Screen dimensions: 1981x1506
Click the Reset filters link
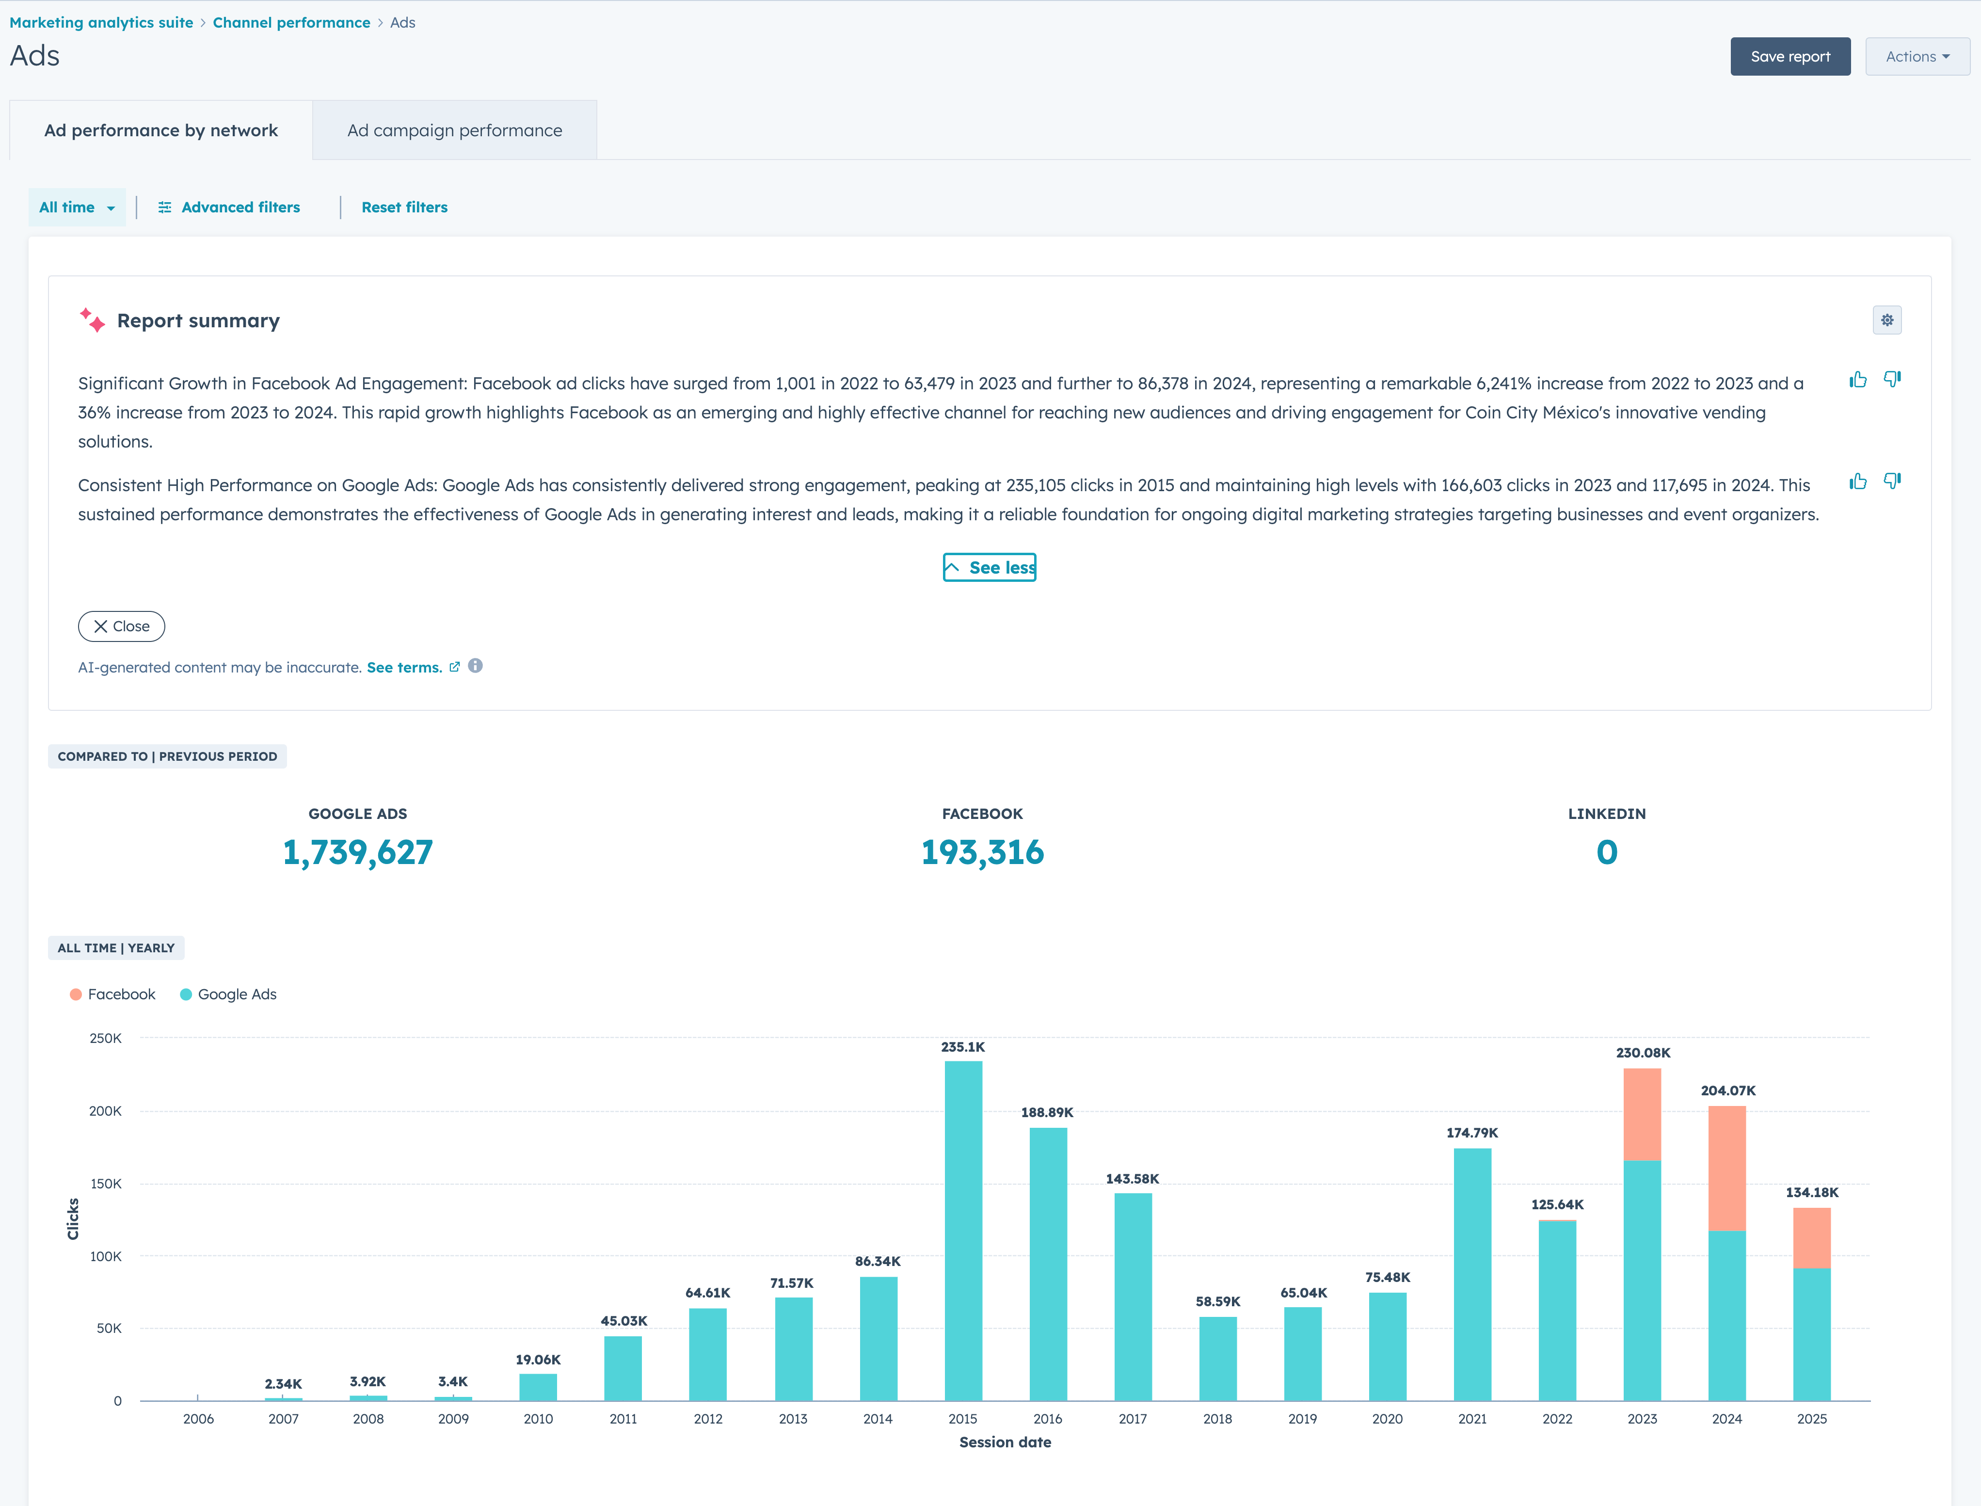click(x=404, y=207)
